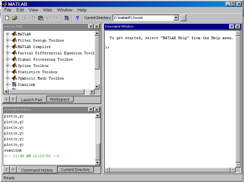The image size is (244, 183).
Task: Select the simulink entry in Command History
Action: [13, 150]
